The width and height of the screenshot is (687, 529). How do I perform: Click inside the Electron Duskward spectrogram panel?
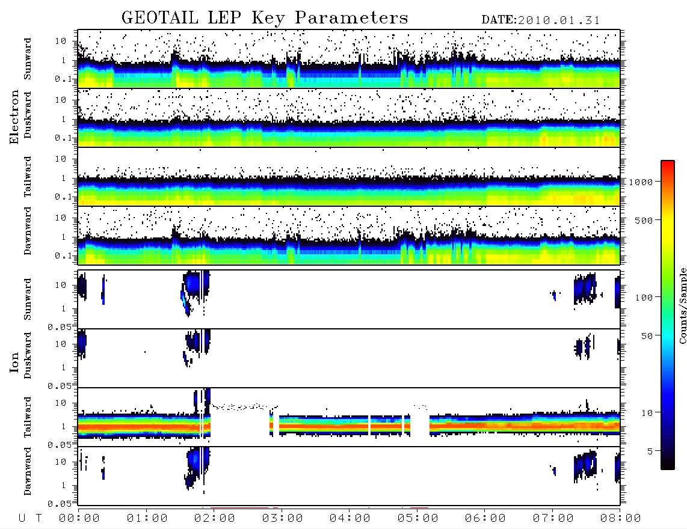coord(349,118)
